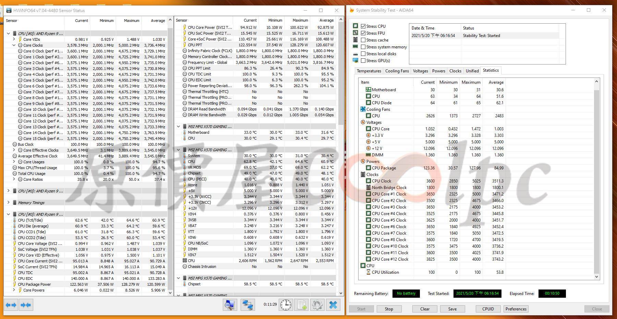Click the Save button
The width and height of the screenshot is (617, 319).
(x=452, y=309)
